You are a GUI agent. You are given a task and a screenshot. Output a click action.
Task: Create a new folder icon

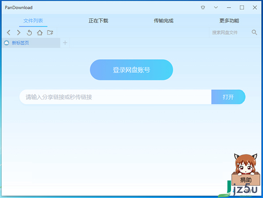tap(50, 32)
